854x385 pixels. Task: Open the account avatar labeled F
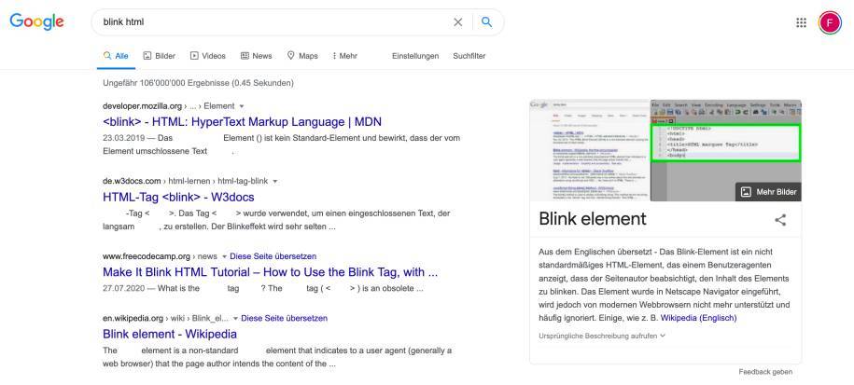click(830, 22)
